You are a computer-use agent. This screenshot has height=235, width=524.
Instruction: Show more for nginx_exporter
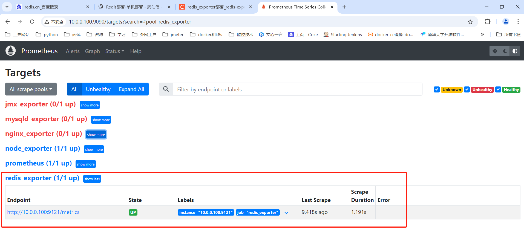pyautogui.click(x=96, y=135)
